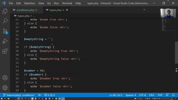Click the warnings triangle icon in status bar
Viewport: 178px width, 100px height.
point(51,95)
